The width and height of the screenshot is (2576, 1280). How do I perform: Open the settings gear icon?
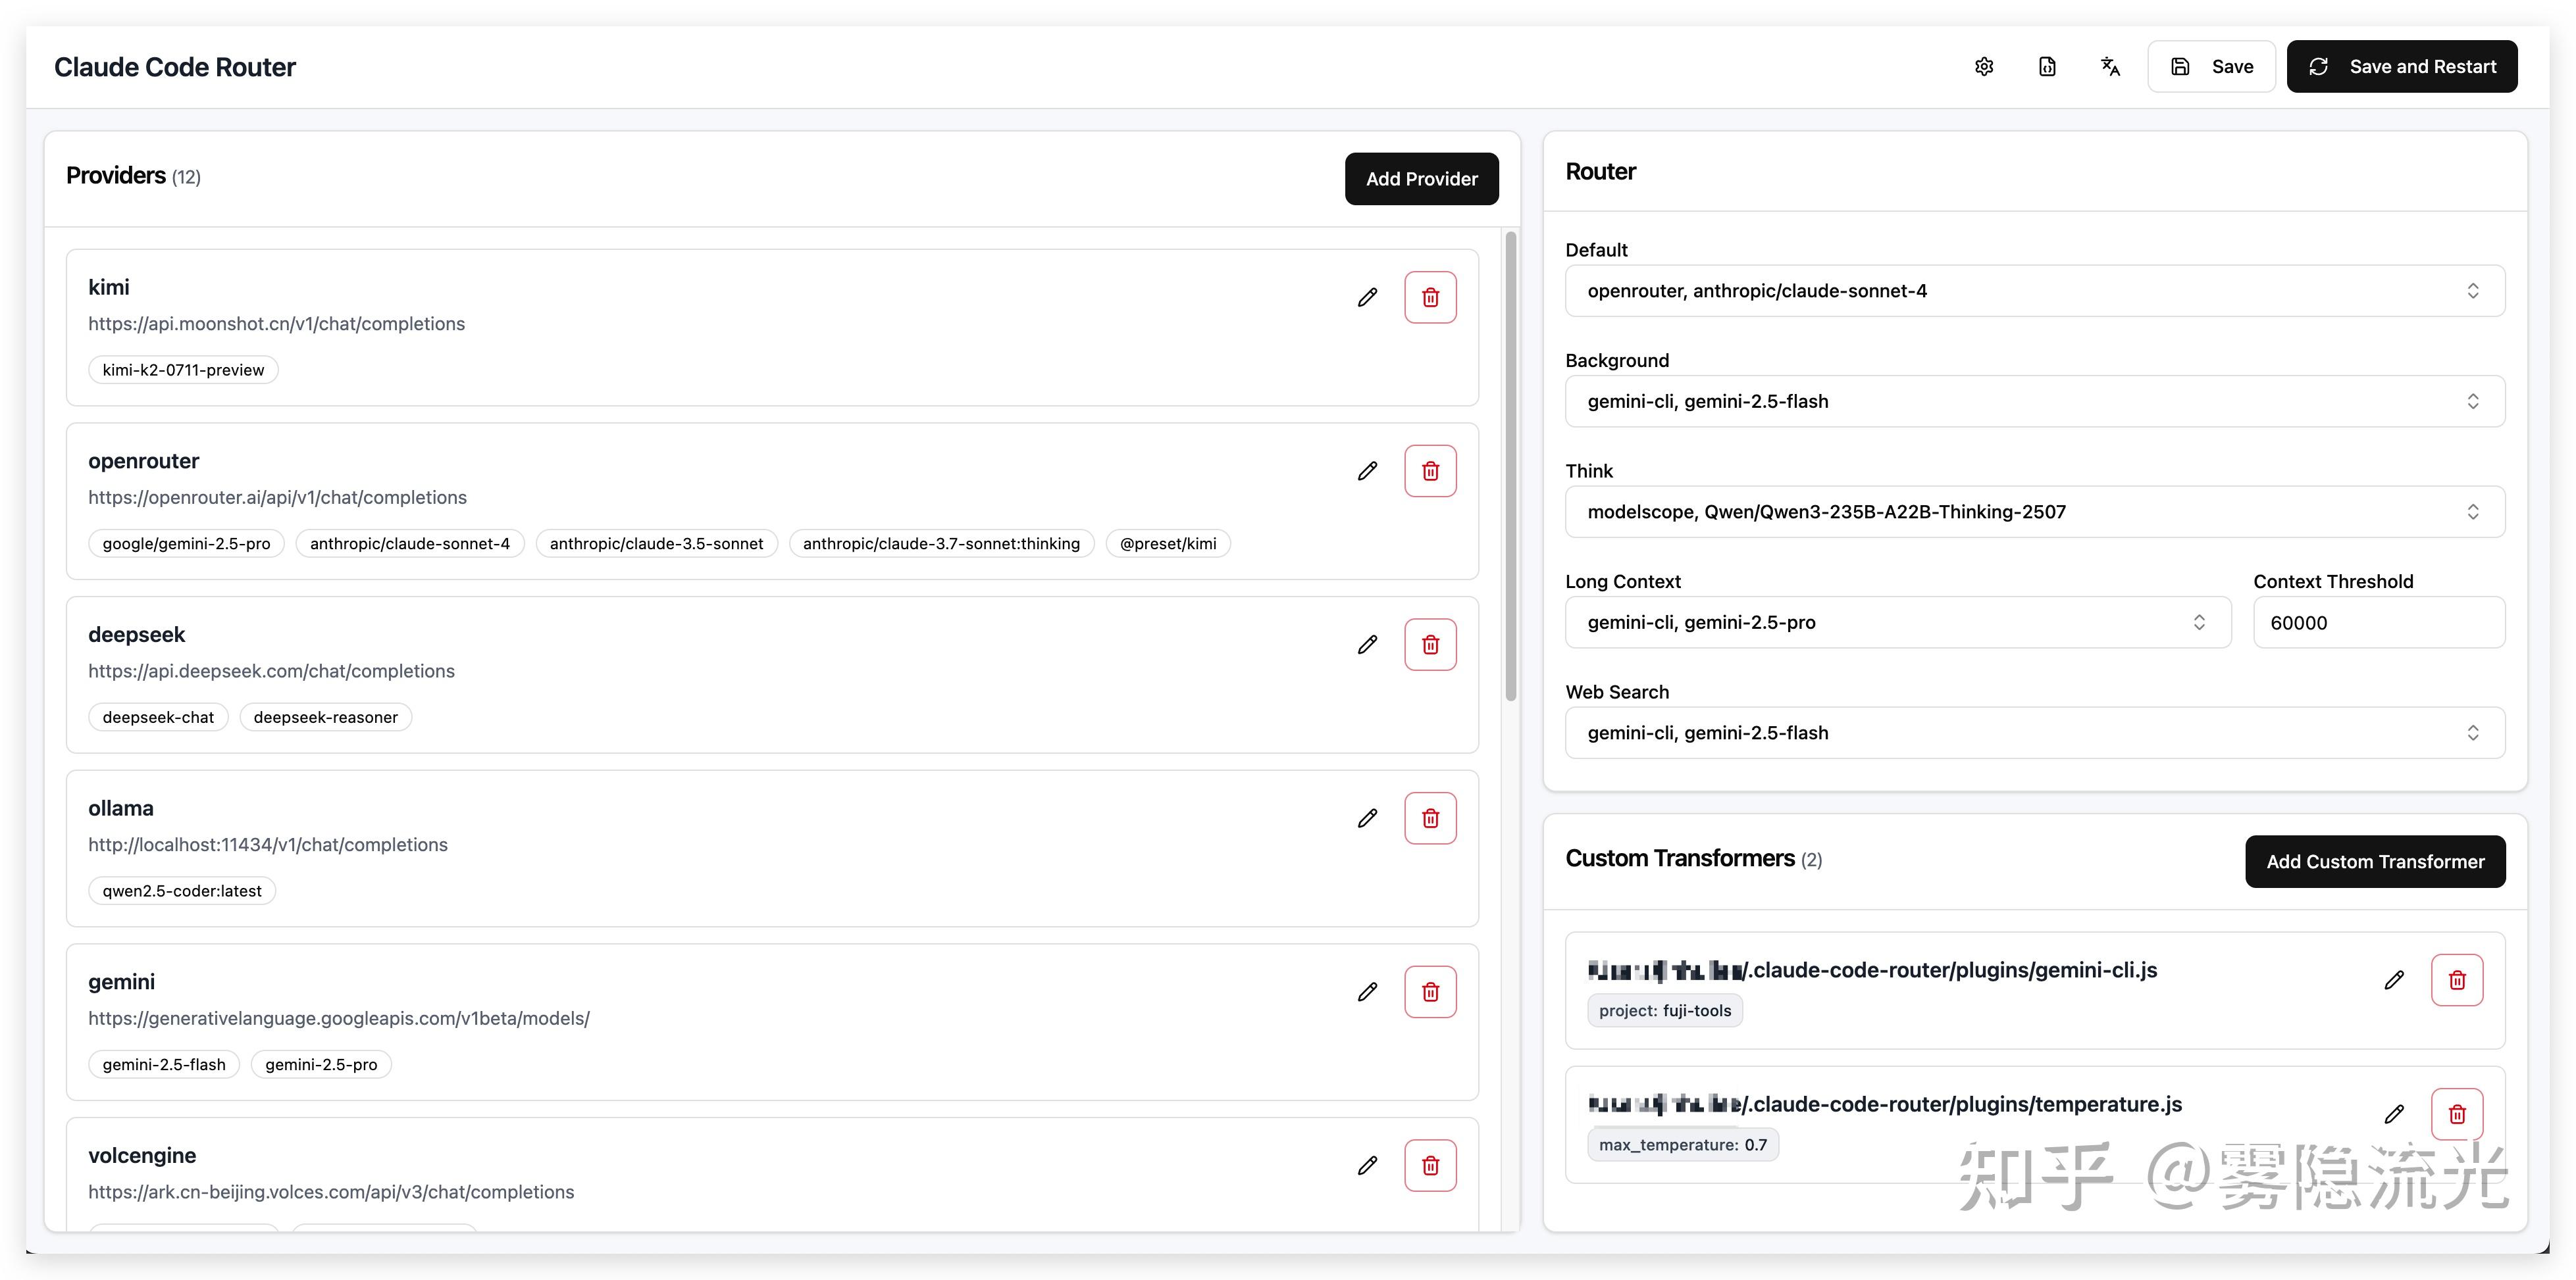(1984, 67)
